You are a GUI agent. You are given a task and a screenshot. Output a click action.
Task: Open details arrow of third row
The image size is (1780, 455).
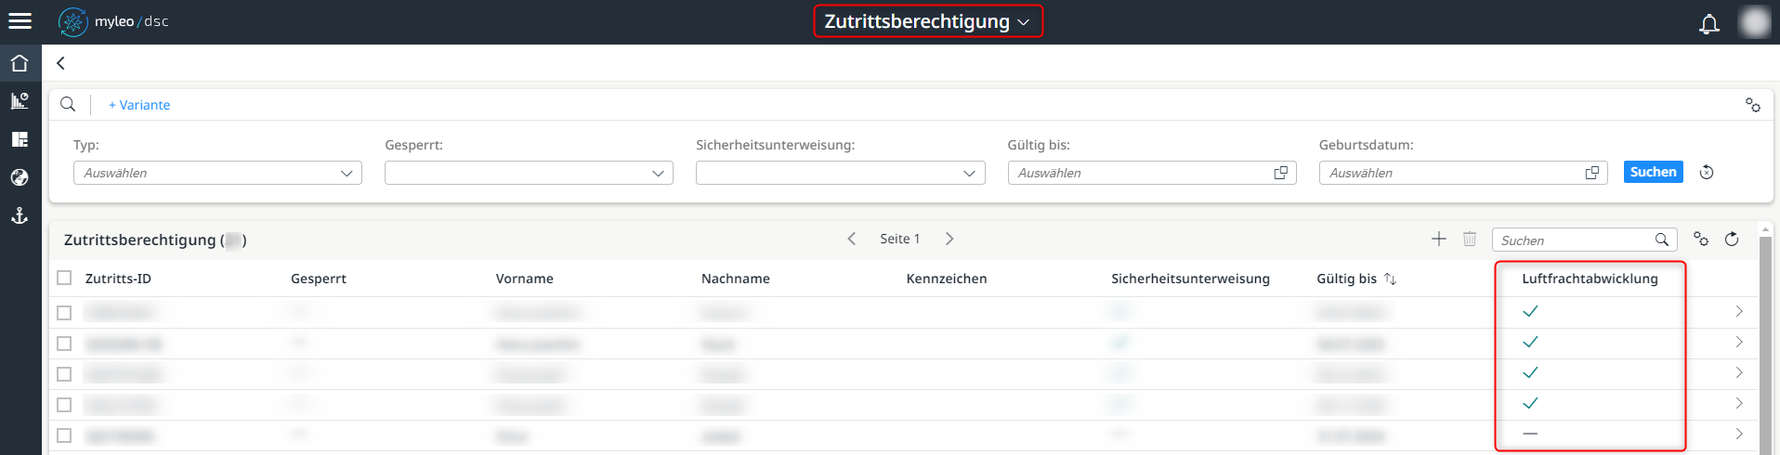tap(1739, 372)
